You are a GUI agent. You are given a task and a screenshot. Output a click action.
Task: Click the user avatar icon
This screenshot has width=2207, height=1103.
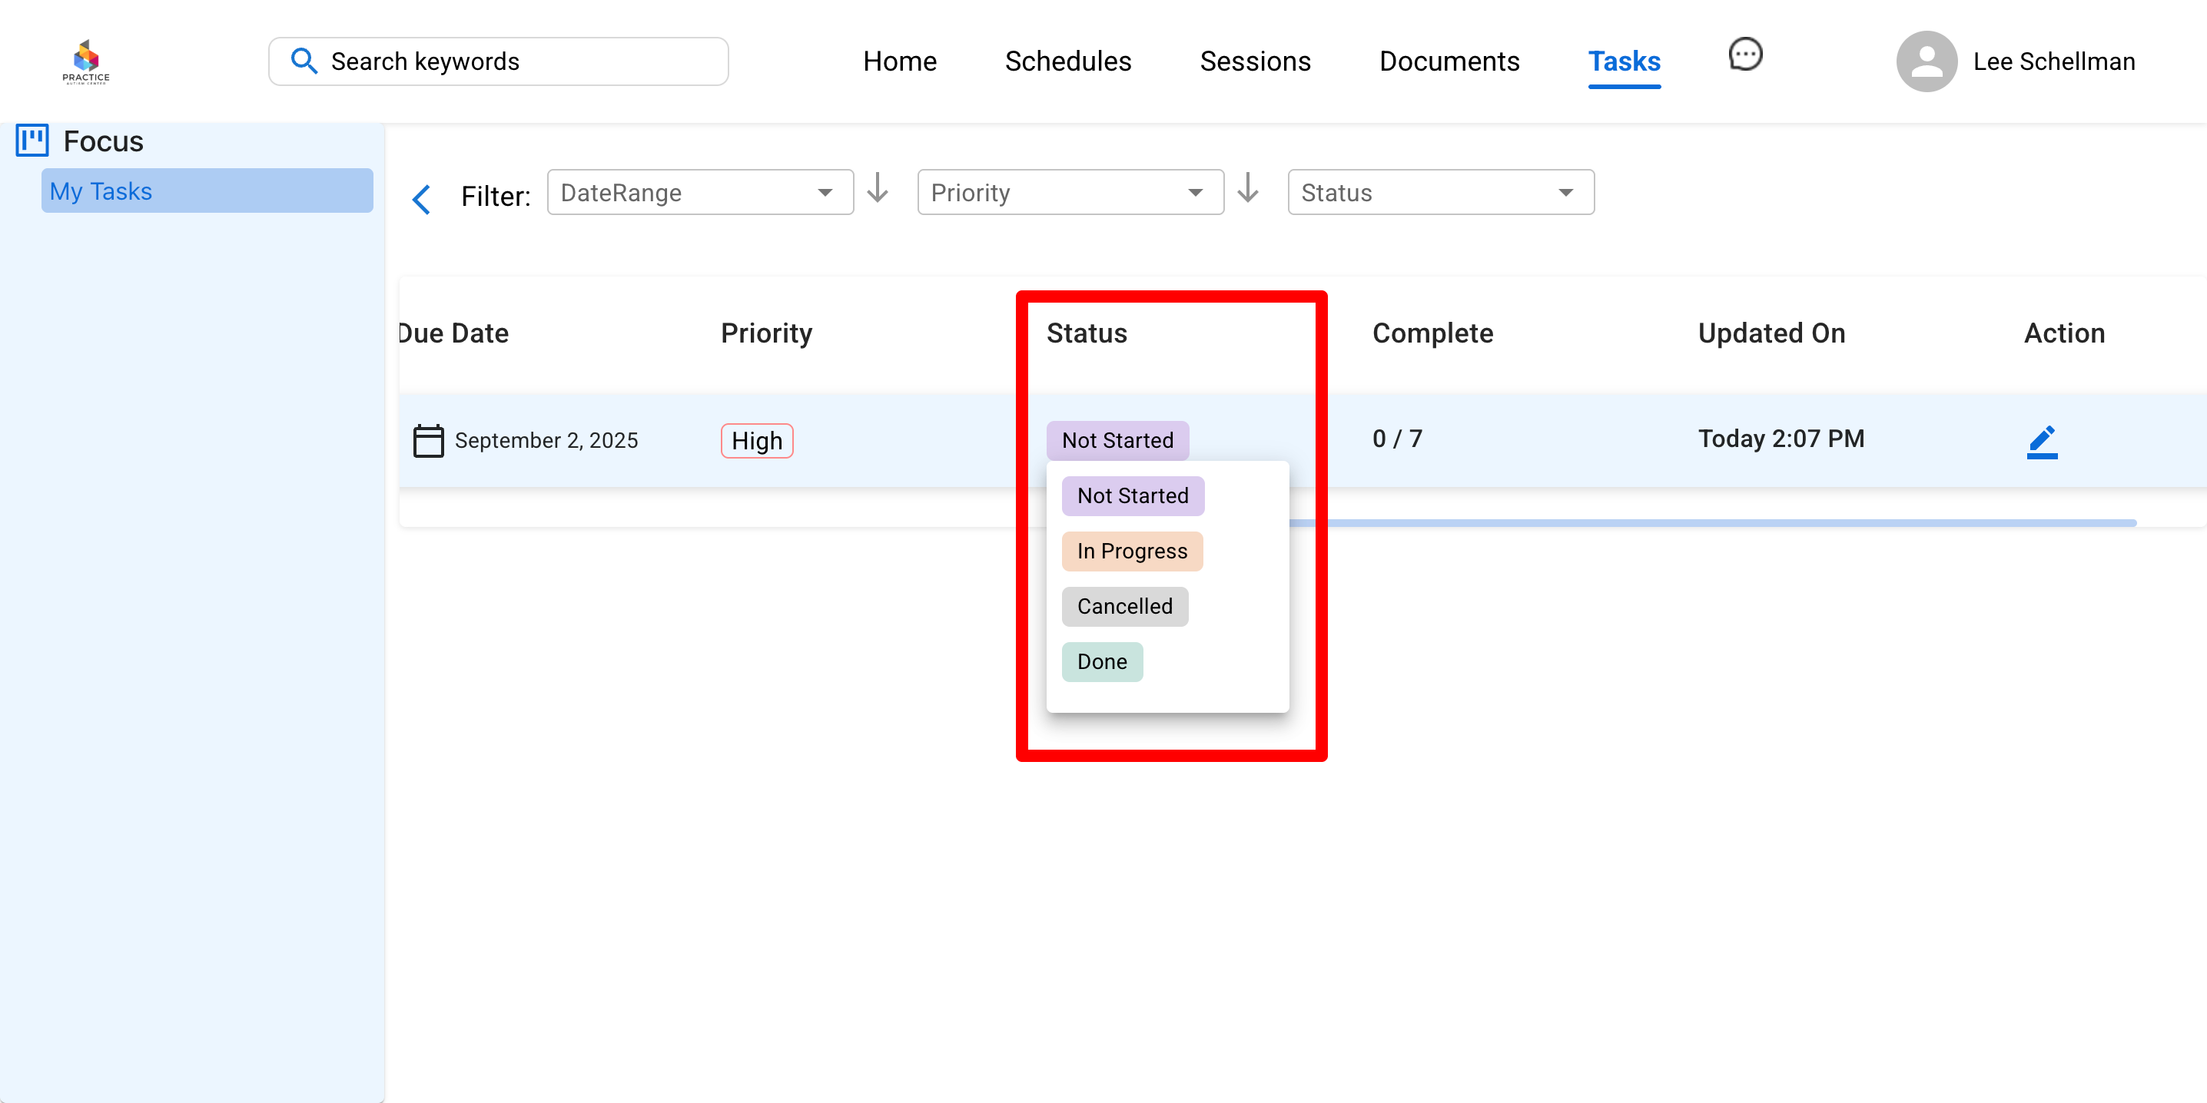(1926, 61)
